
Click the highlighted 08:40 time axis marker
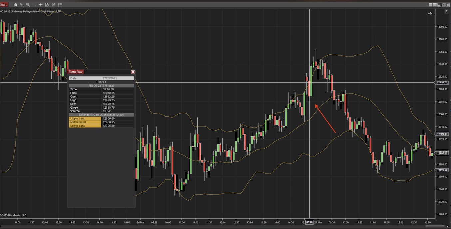pos(309,222)
